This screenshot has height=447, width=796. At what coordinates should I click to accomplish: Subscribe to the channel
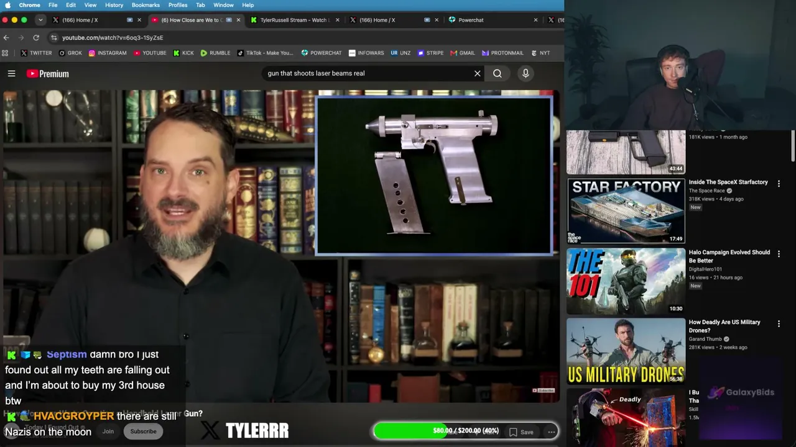(143, 431)
